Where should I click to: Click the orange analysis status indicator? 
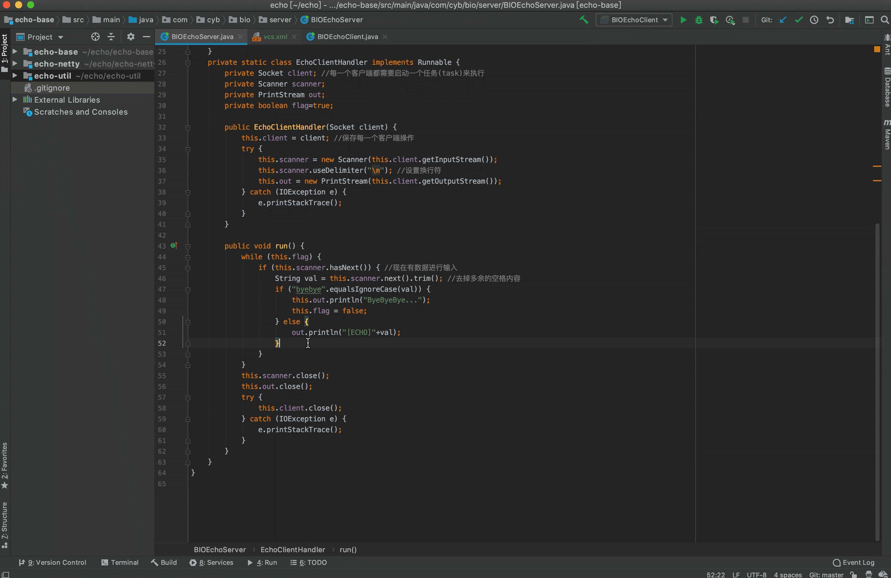pyautogui.click(x=877, y=49)
